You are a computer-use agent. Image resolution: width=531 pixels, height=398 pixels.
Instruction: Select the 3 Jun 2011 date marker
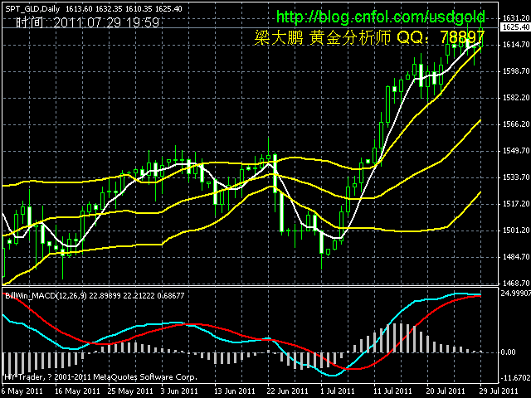[180, 390]
